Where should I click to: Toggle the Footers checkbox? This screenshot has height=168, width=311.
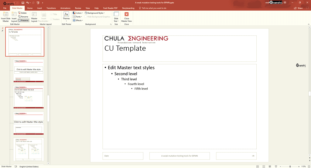(x=51, y=19)
